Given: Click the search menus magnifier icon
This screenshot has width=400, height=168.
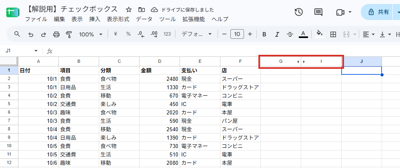Looking at the screenshot, I should click(x=17, y=34).
